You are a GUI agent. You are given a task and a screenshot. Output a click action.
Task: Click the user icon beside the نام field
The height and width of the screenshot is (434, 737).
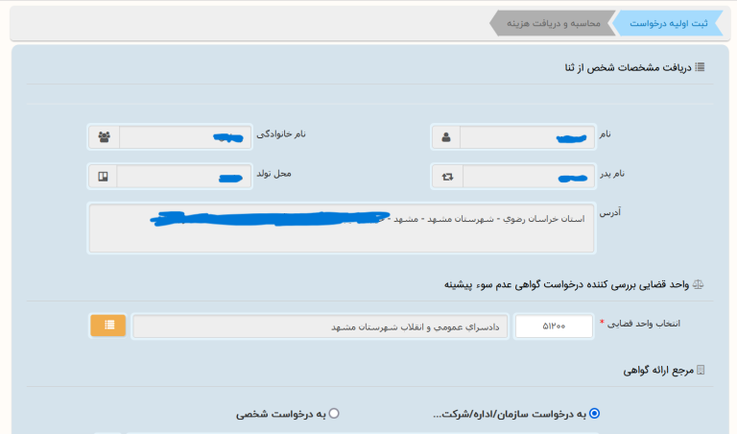point(446,137)
